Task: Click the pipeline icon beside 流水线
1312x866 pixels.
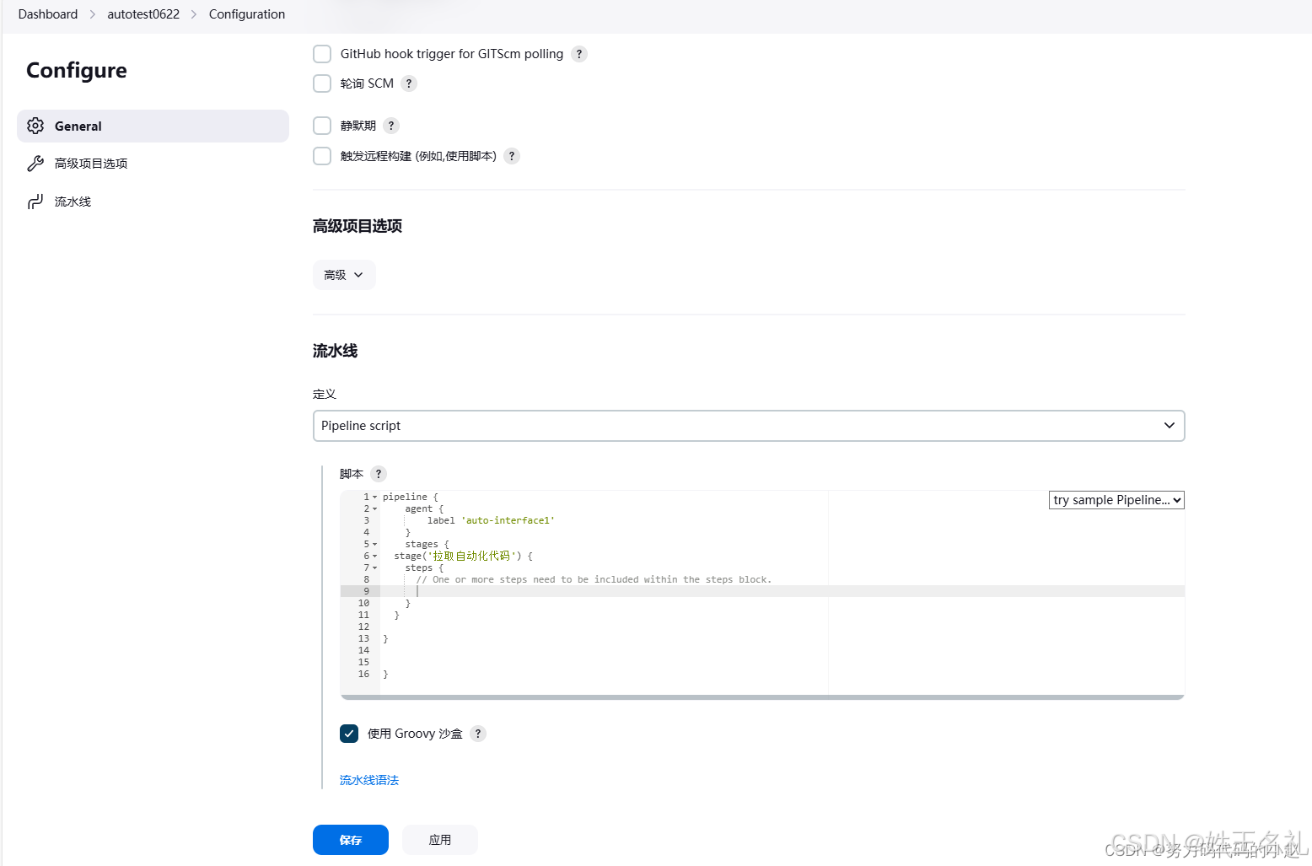Action: point(35,202)
